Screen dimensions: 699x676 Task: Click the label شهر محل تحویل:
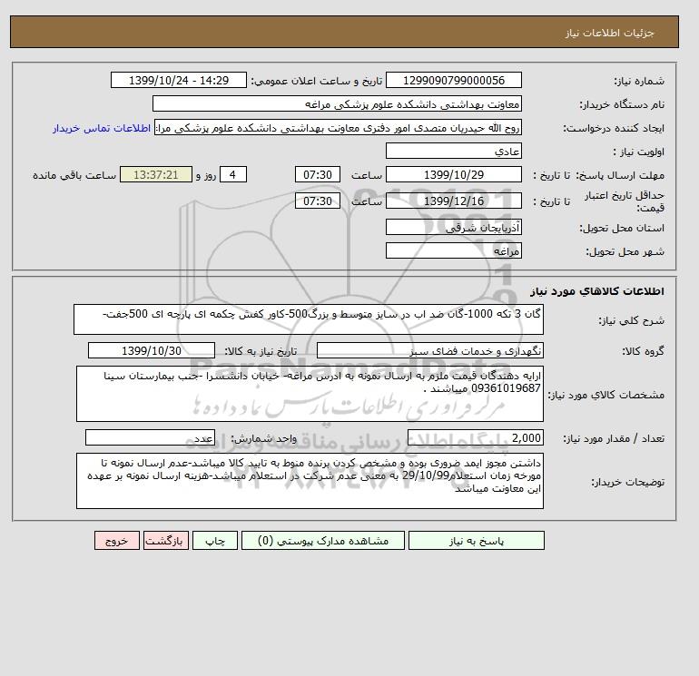click(625, 251)
